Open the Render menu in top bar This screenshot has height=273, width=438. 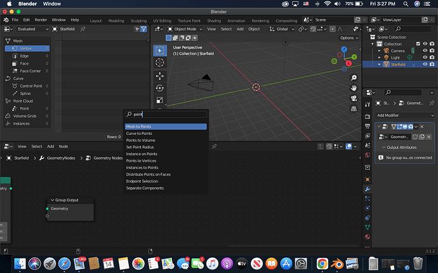pos(41,20)
